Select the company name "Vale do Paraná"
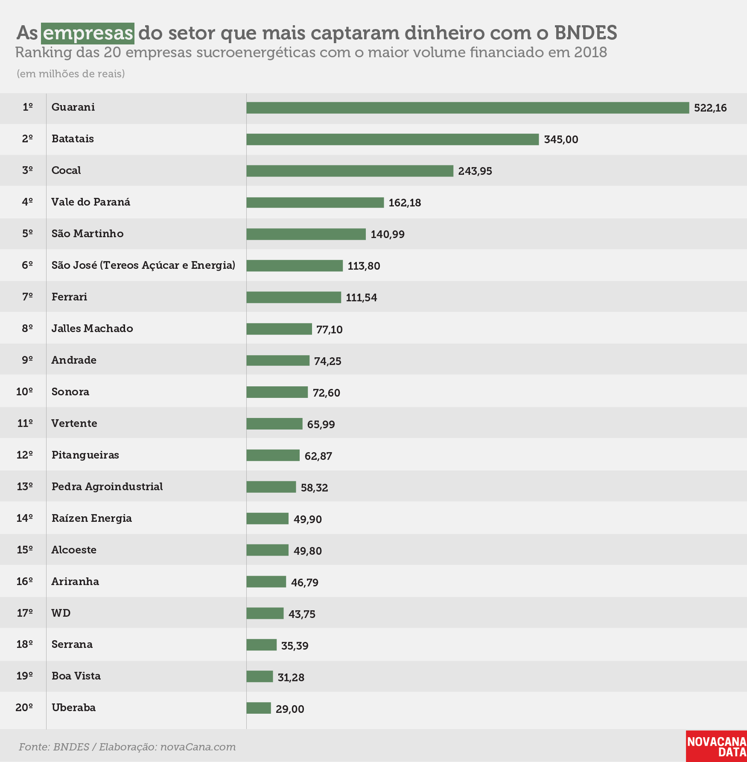The image size is (747, 762). 91,202
